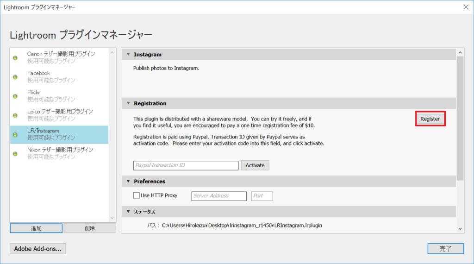Click the Activate button
This screenshot has width=474, height=264.
tap(255, 165)
